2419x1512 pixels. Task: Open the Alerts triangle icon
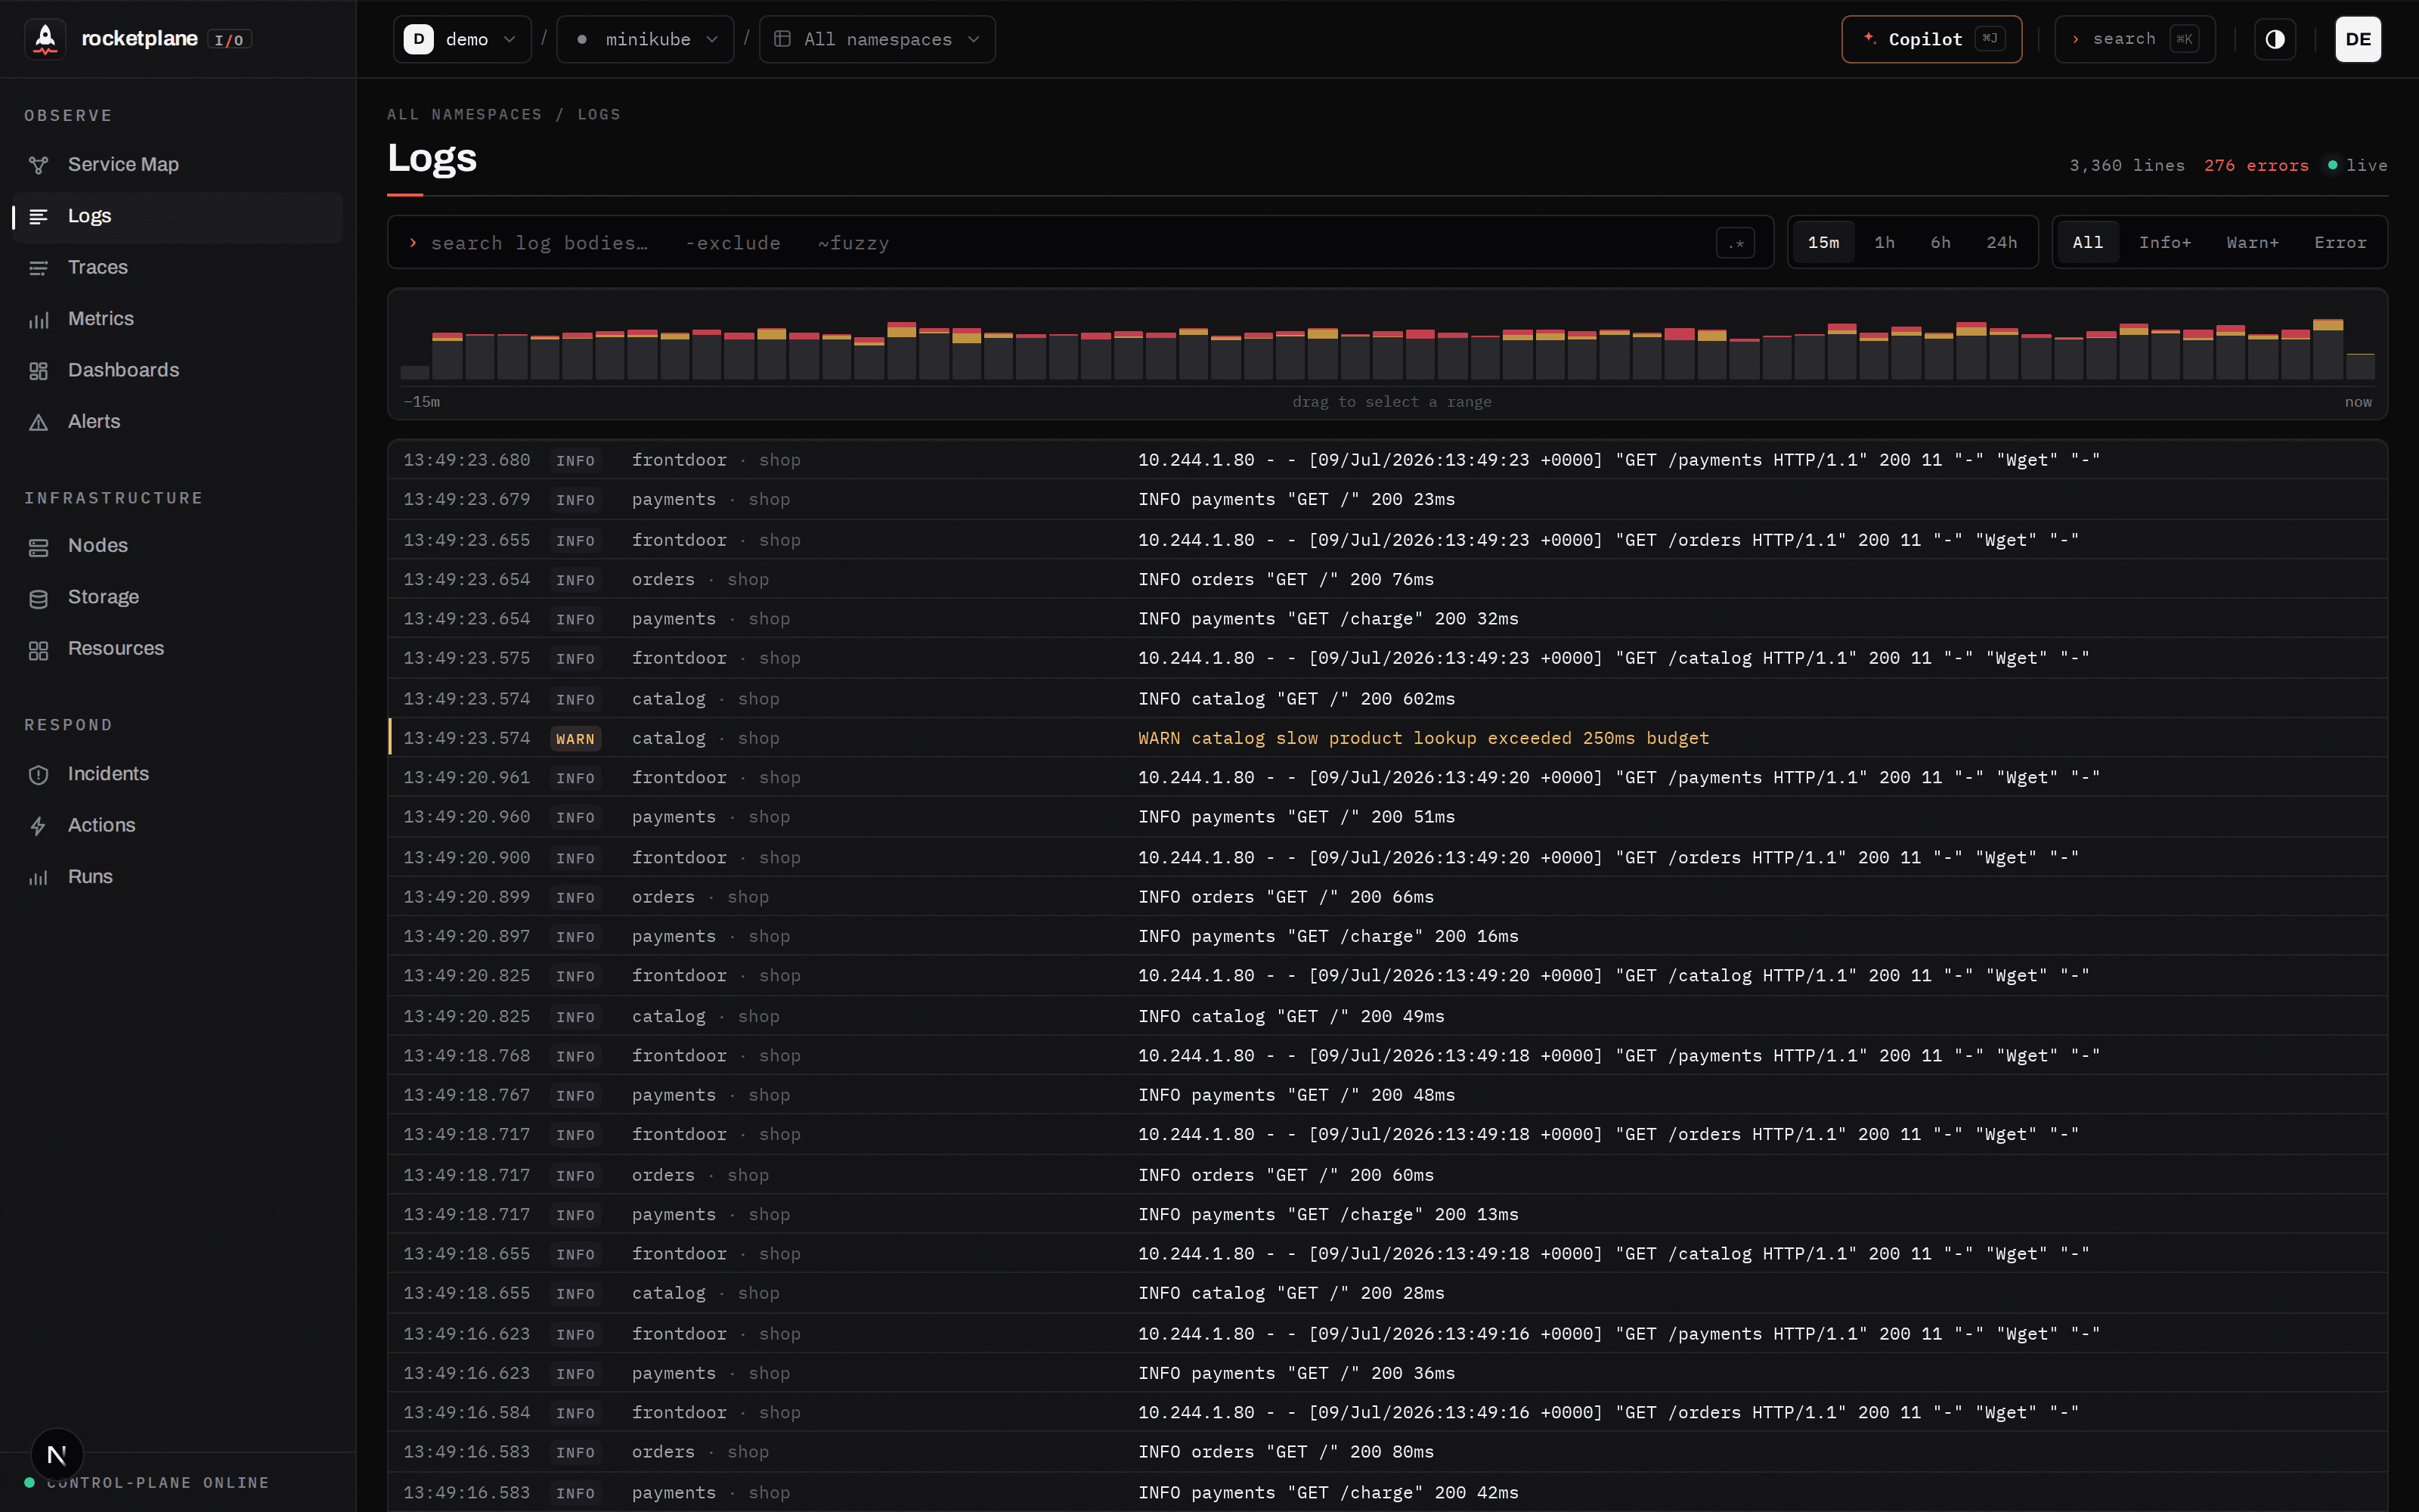point(39,422)
